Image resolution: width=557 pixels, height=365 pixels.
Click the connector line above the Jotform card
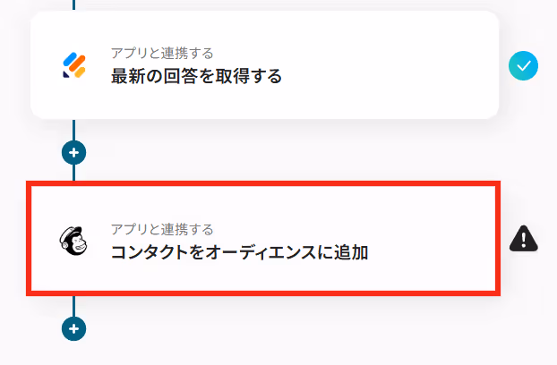tap(74, 5)
